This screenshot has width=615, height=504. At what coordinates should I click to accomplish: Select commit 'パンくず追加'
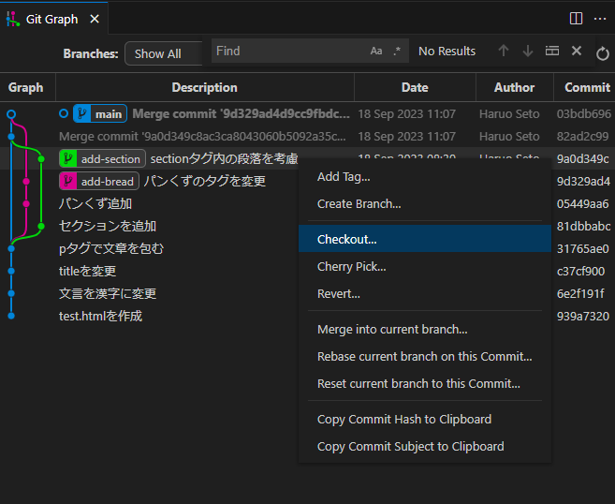pos(95,203)
